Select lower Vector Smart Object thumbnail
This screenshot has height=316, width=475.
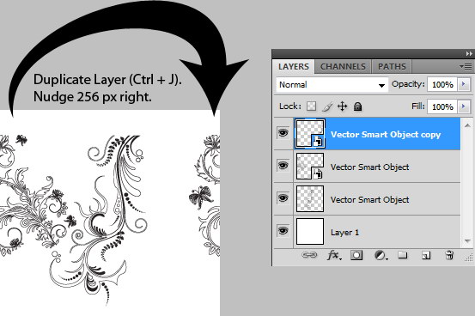[x=310, y=198]
